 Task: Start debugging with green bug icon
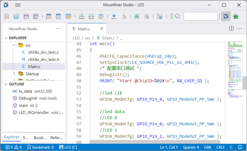click(137, 16)
